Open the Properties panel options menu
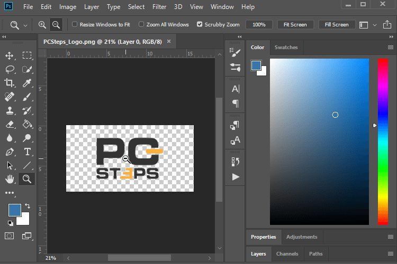The image size is (397, 264). (391, 237)
